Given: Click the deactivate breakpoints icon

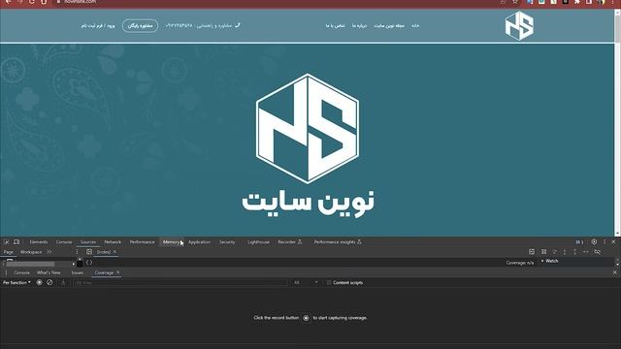Looking at the screenshot, I should click(x=598, y=252).
